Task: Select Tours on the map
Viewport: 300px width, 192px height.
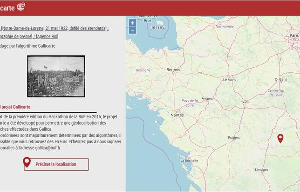Action: tap(244, 102)
